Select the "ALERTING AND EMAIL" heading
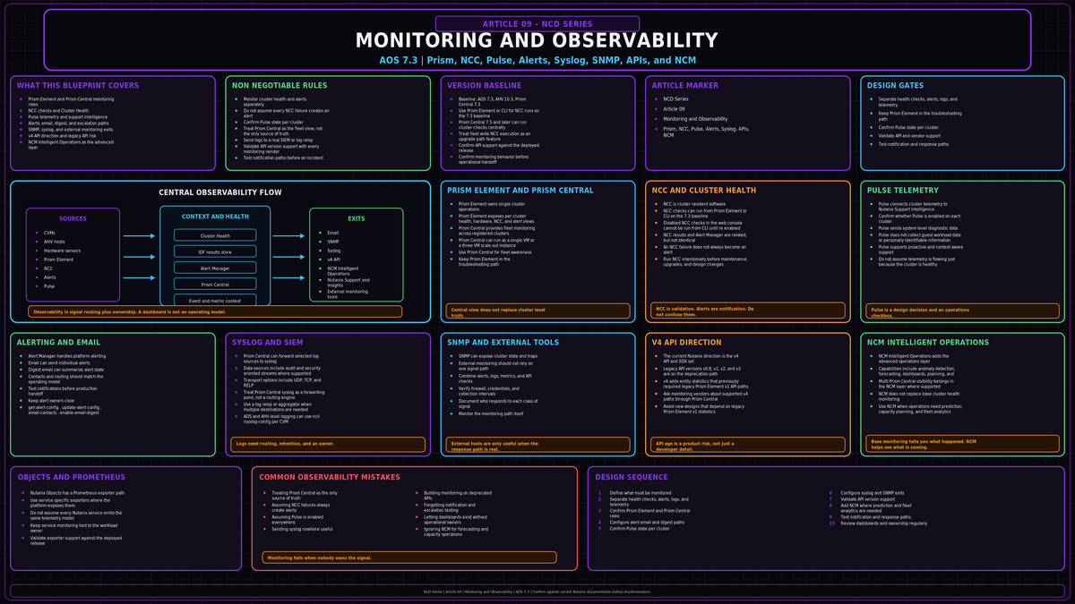The image size is (1075, 604). coord(61,343)
